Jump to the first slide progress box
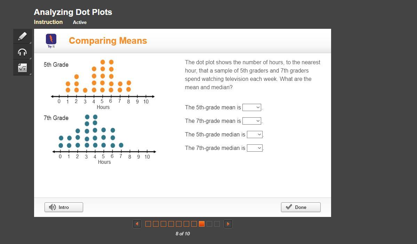 (148, 224)
